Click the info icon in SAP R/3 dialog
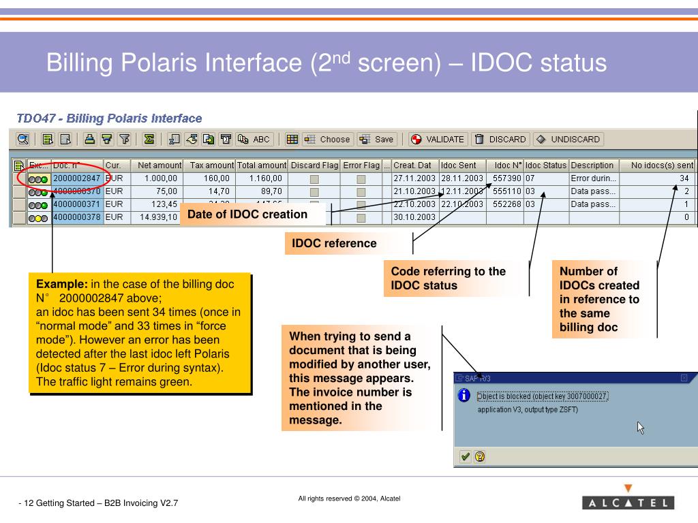Screen dimensions: 698x523 pyautogui.click(x=464, y=395)
